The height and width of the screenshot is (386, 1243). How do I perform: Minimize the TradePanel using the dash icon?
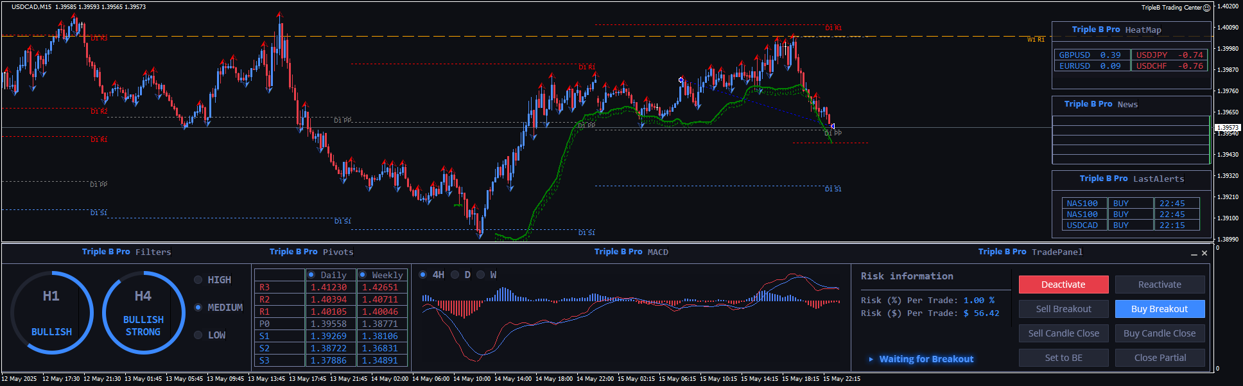coord(1194,254)
